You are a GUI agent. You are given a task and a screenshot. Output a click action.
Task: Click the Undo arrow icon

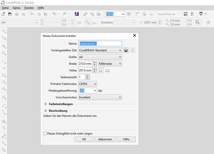[x=54, y=14]
